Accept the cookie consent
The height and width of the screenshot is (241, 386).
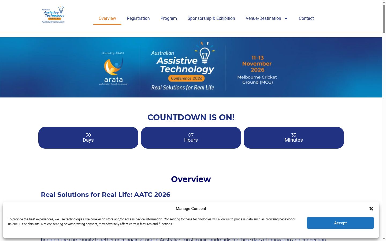340,223
